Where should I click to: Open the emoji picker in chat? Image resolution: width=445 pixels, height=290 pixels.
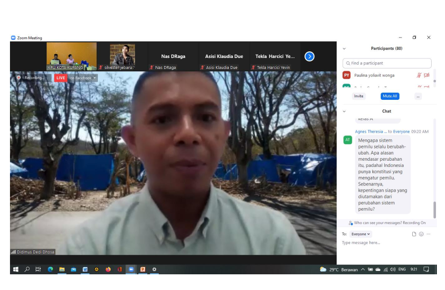421,234
